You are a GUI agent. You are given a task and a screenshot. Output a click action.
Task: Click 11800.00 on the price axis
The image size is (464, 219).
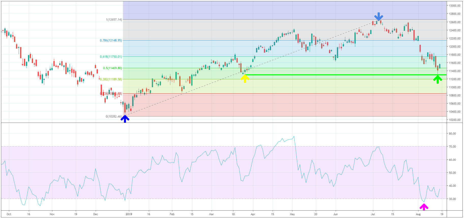(x=455, y=55)
